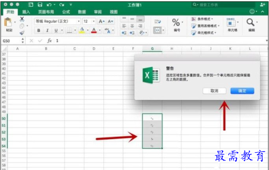Click the Redo arrow icon
This screenshot has width=269, height=170.
point(62,5)
